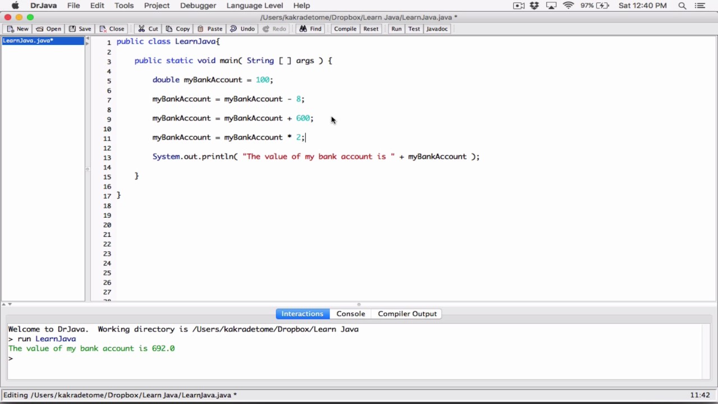Image resolution: width=718 pixels, height=404 pixels.
Task: Switch to the Console tab
Action: coord(351,314)
